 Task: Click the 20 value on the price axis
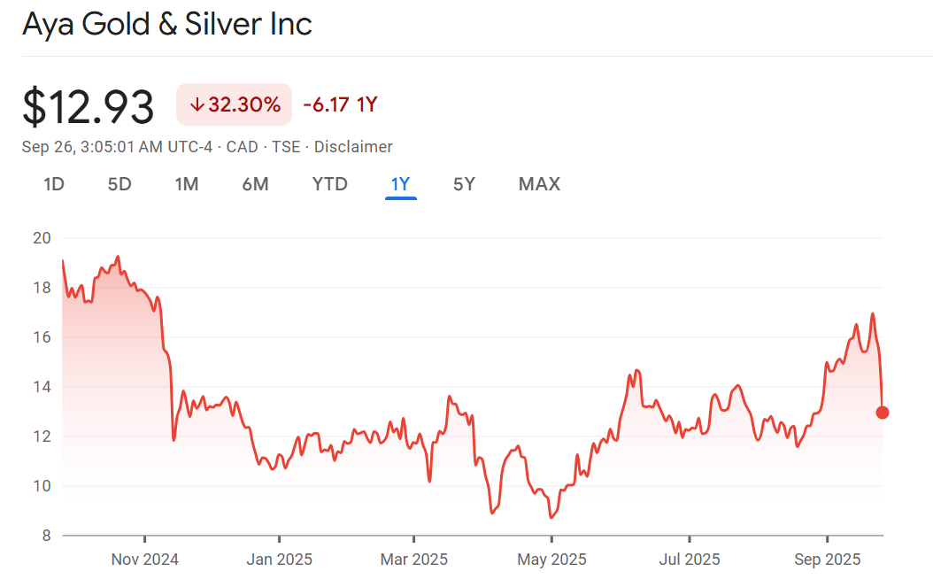42,238
